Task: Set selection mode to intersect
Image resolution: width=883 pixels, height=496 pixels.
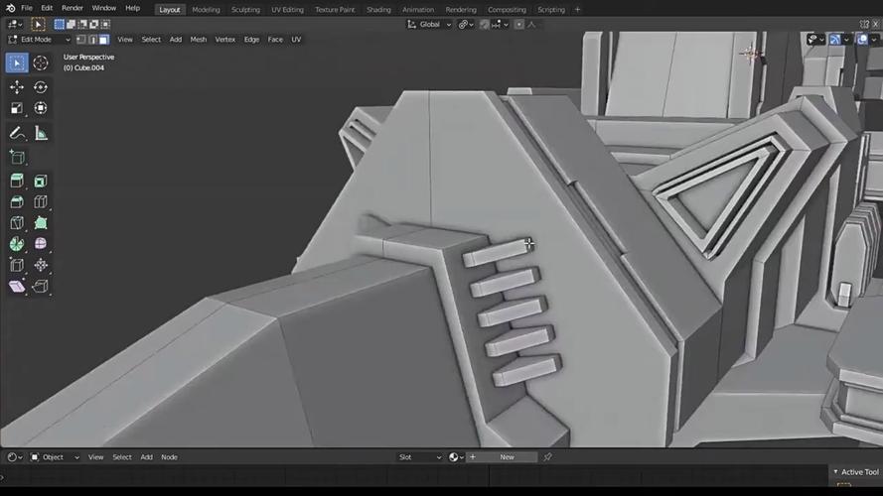Action: [105, 24]
